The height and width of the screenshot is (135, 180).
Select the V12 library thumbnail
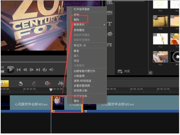(x=160, y=39)
